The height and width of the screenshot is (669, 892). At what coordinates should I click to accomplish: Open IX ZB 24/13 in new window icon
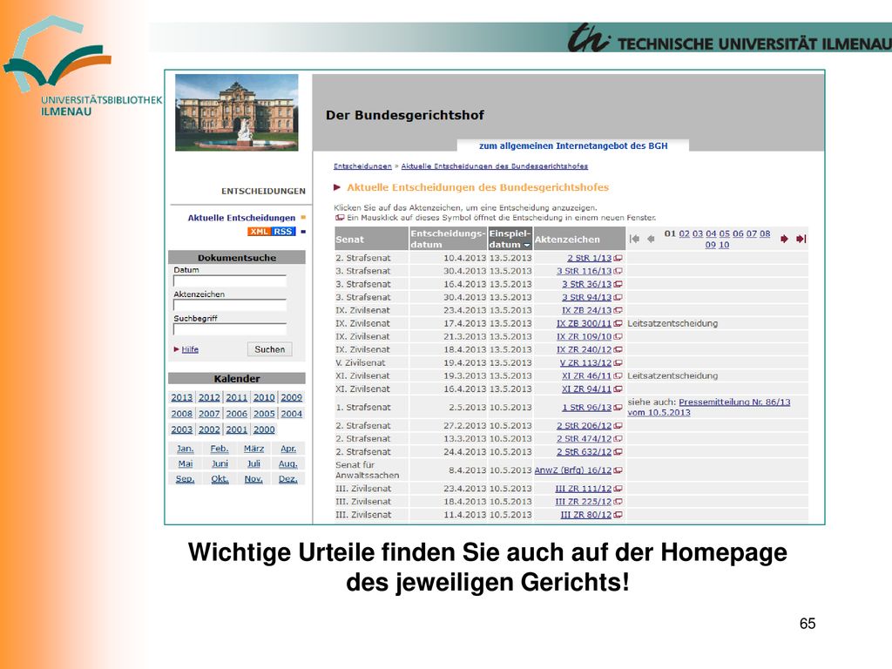pyautogui.click(x=618, y=311)
